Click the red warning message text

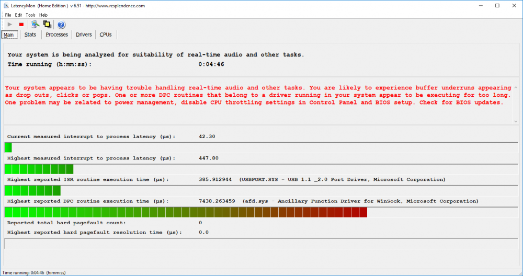258,95
